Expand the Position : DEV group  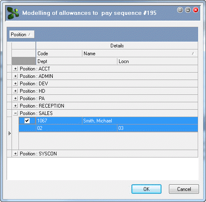(x=16, y=84)
